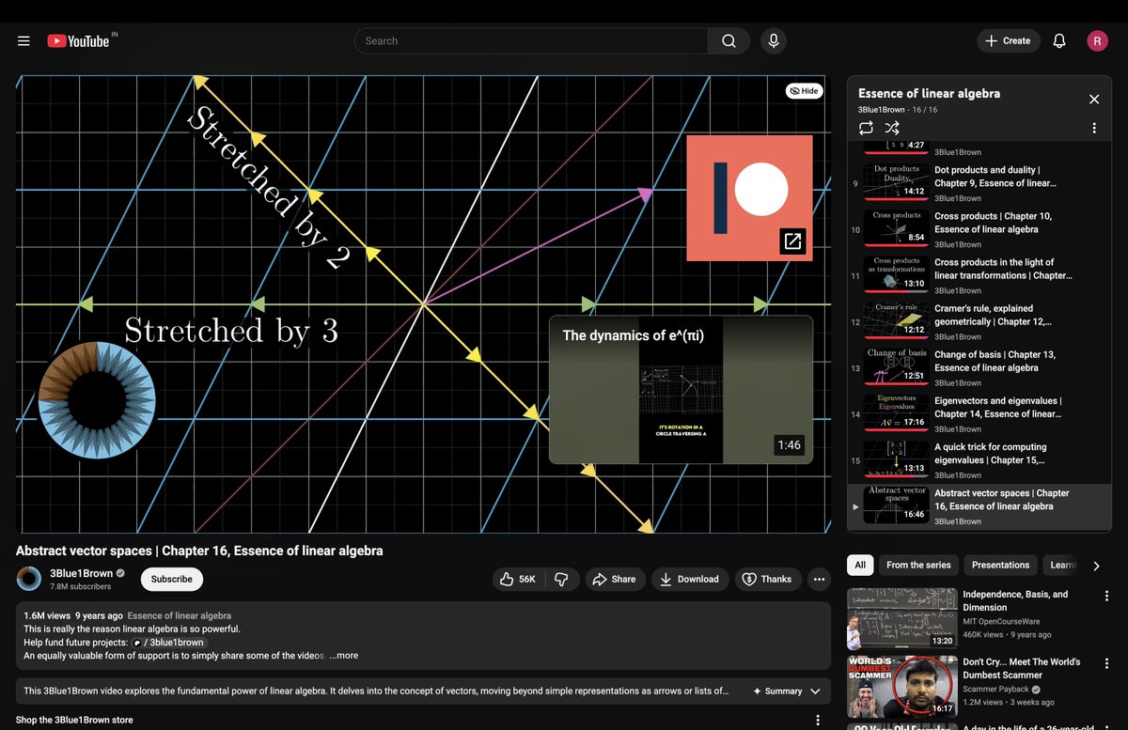1128x730 pixels.
Task: Click the Essence of linear algebra playlist title
Action: (x=929, y=93)
